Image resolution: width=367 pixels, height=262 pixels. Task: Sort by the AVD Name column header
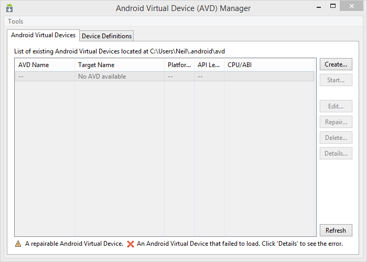tap(45, 65)
